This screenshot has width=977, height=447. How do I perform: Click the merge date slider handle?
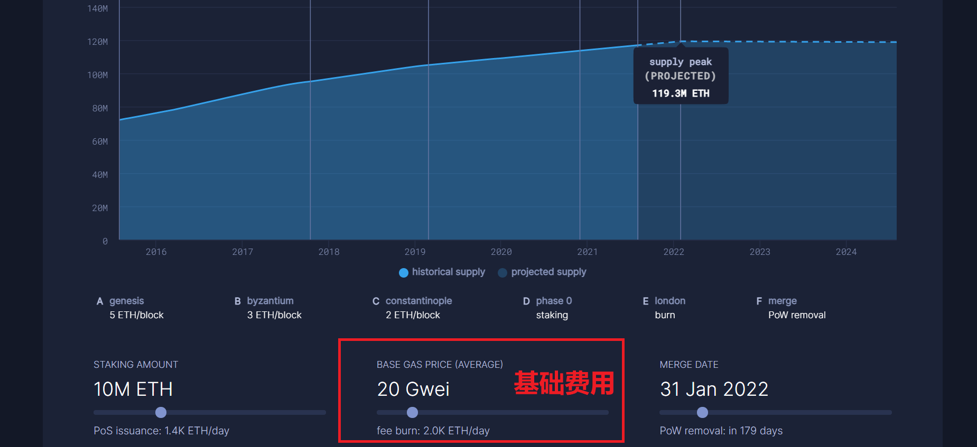tap(702, 412)
